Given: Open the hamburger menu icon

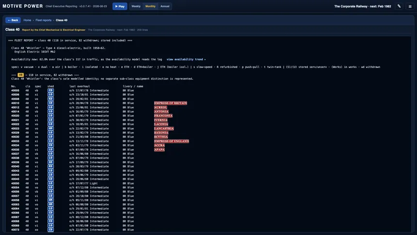Looking at the screenshot, I should click(410, 6).
